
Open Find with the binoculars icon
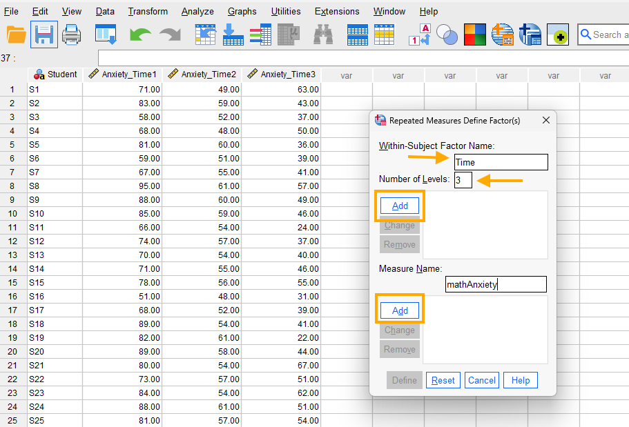tap(323, 34)
